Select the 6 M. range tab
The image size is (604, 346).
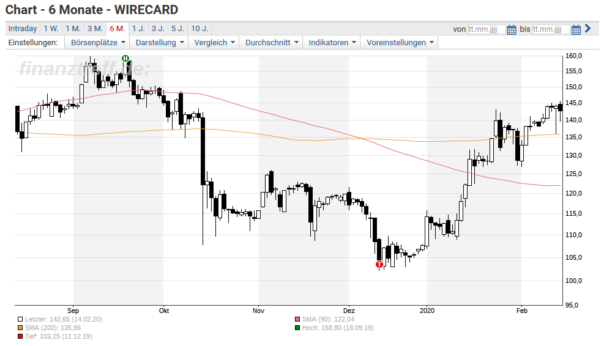[117, 29]
